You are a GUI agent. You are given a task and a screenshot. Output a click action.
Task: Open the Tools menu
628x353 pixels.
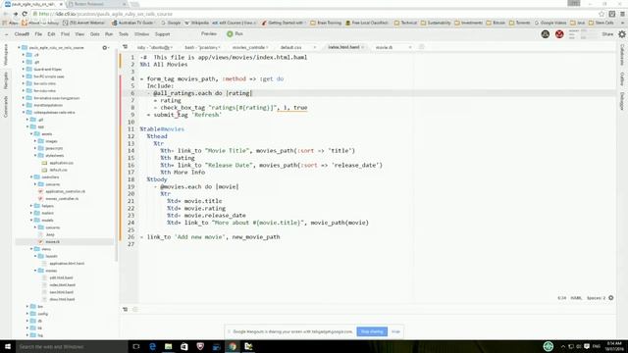pos(124,34)
